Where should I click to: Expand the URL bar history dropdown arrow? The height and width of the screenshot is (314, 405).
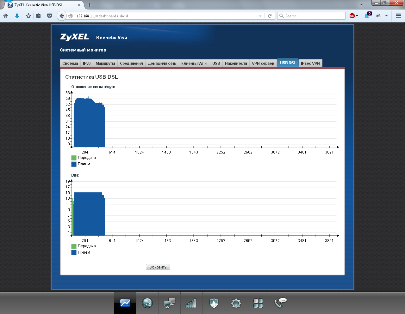coord(260,16)
